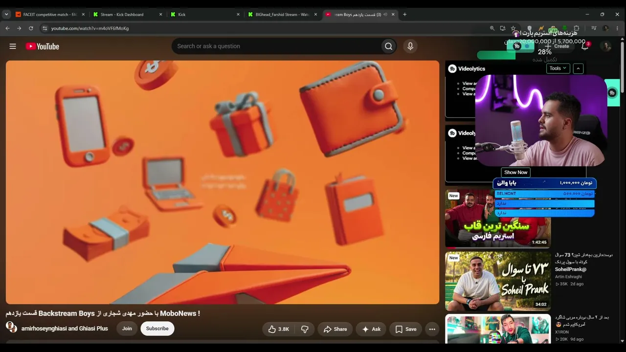Open the notifications bell
Screen dimensions: 626x352
coord(585,46)
